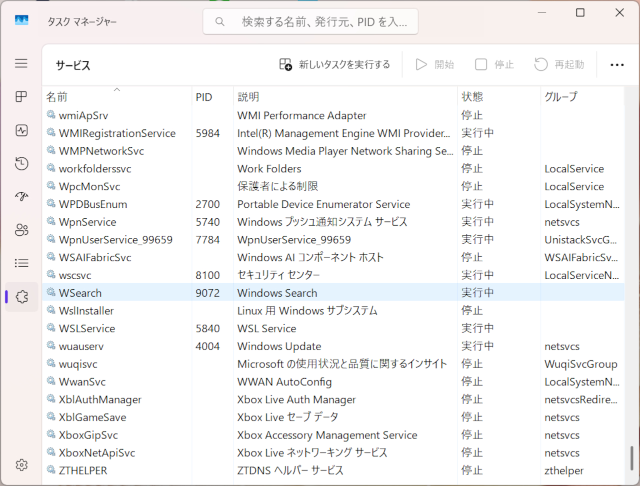
Task: Select the wuqisvc service name
Action: (78, 364)
